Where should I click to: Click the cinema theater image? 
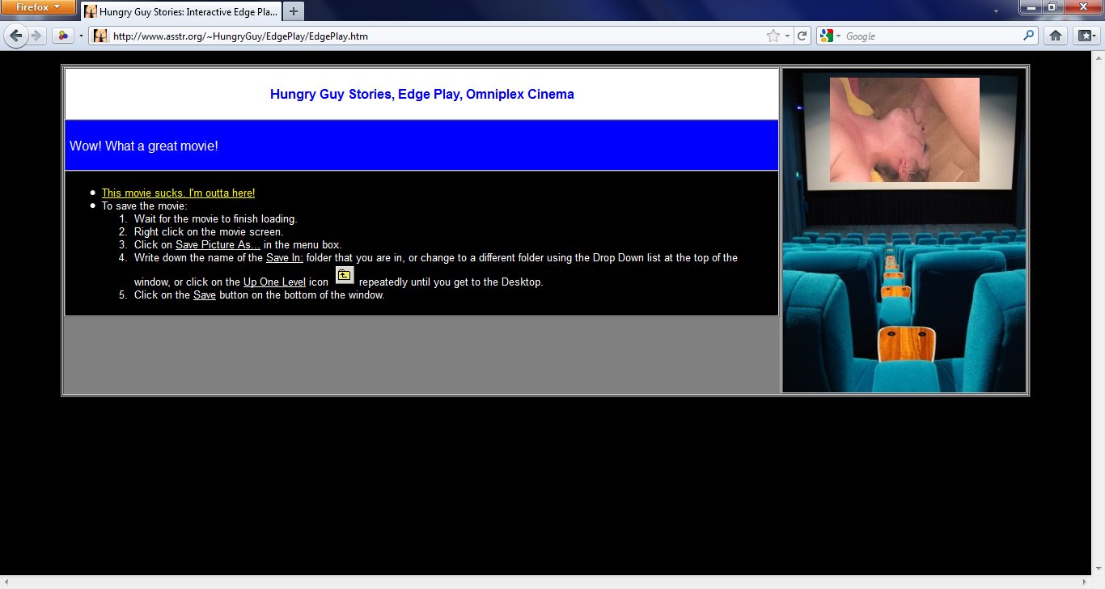904,229
